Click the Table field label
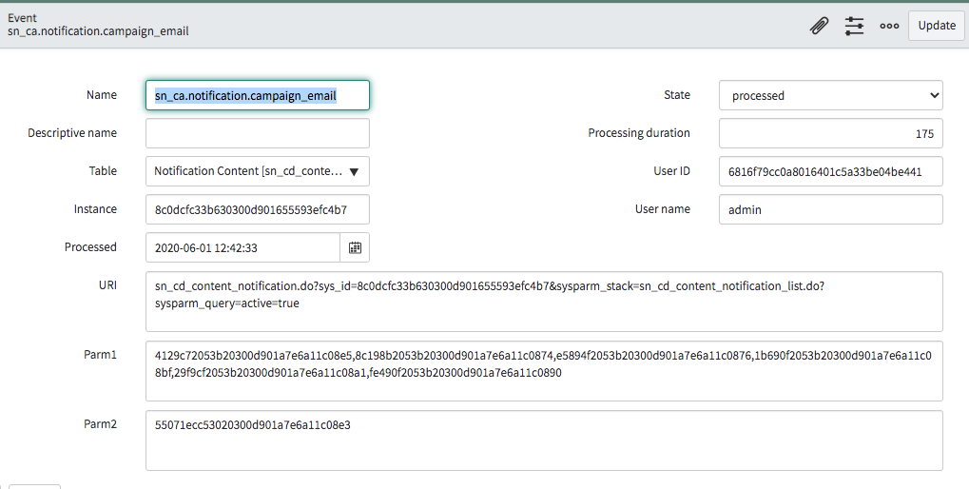Image resolution: width=969 pixels, height=489 pixels. 103,170
